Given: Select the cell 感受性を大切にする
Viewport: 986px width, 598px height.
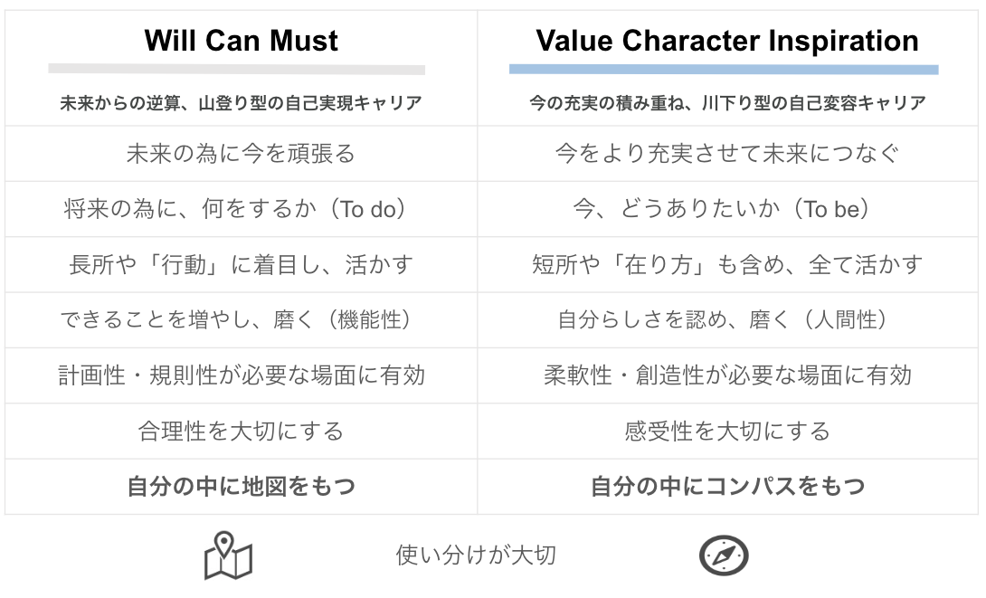Looking at the screenshot, I should click(x=727, y=431).
